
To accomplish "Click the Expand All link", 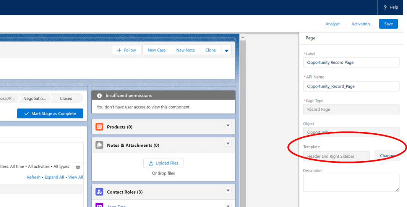I will [54, 177].
